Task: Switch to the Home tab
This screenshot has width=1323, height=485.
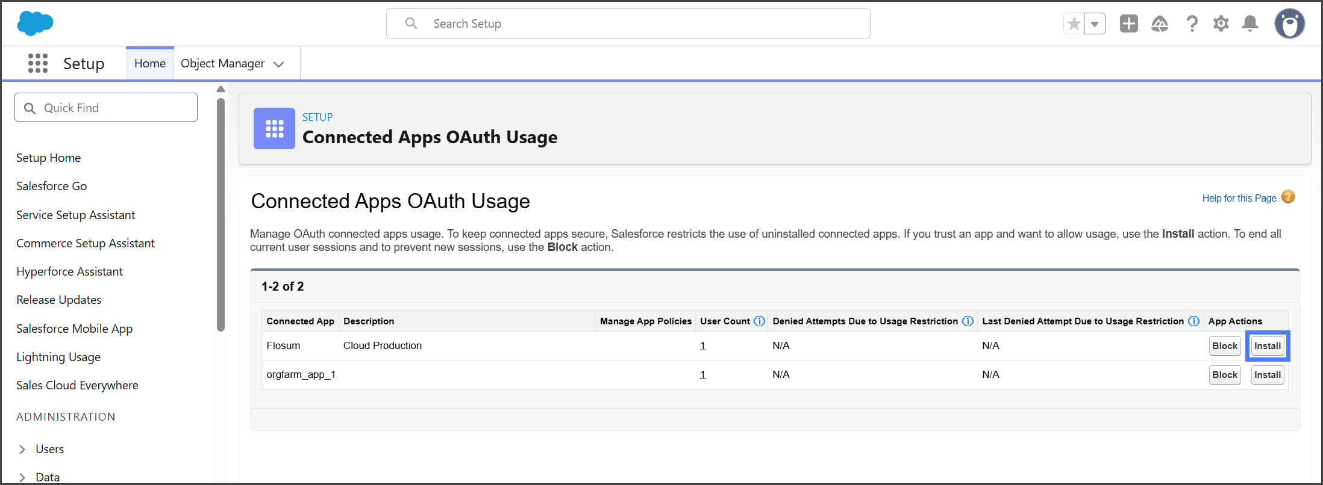Action: point(150,63)
